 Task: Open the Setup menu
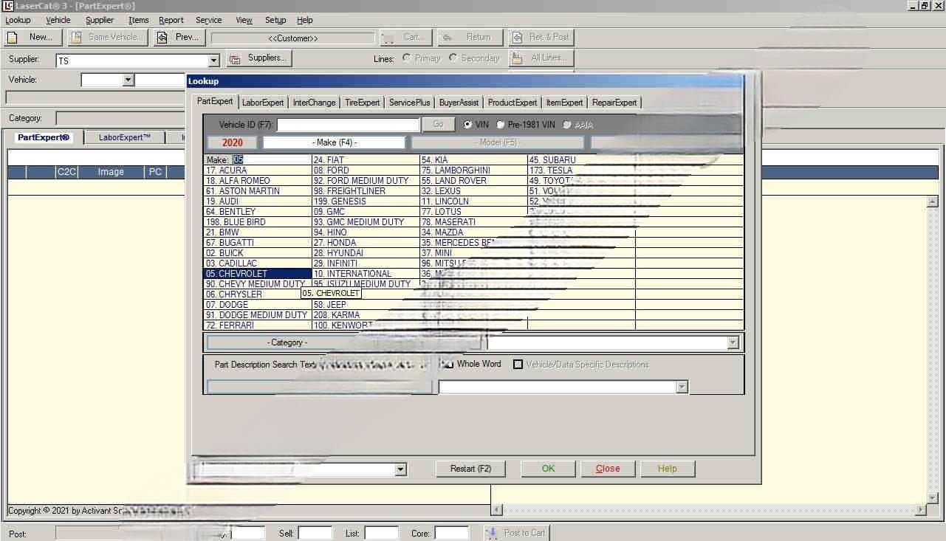275,20
